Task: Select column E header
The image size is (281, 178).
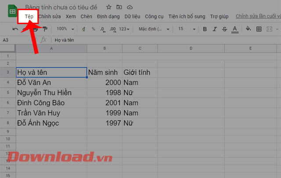Action: [250, 48]
